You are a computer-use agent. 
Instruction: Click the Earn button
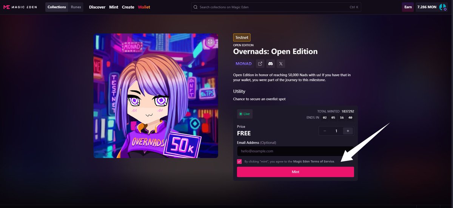click(x=408, y=7)
